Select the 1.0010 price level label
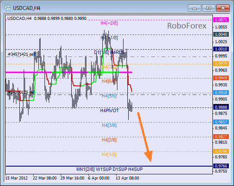Image resolution: width=234 pixels, height=186 pixels. pos(221,49)
